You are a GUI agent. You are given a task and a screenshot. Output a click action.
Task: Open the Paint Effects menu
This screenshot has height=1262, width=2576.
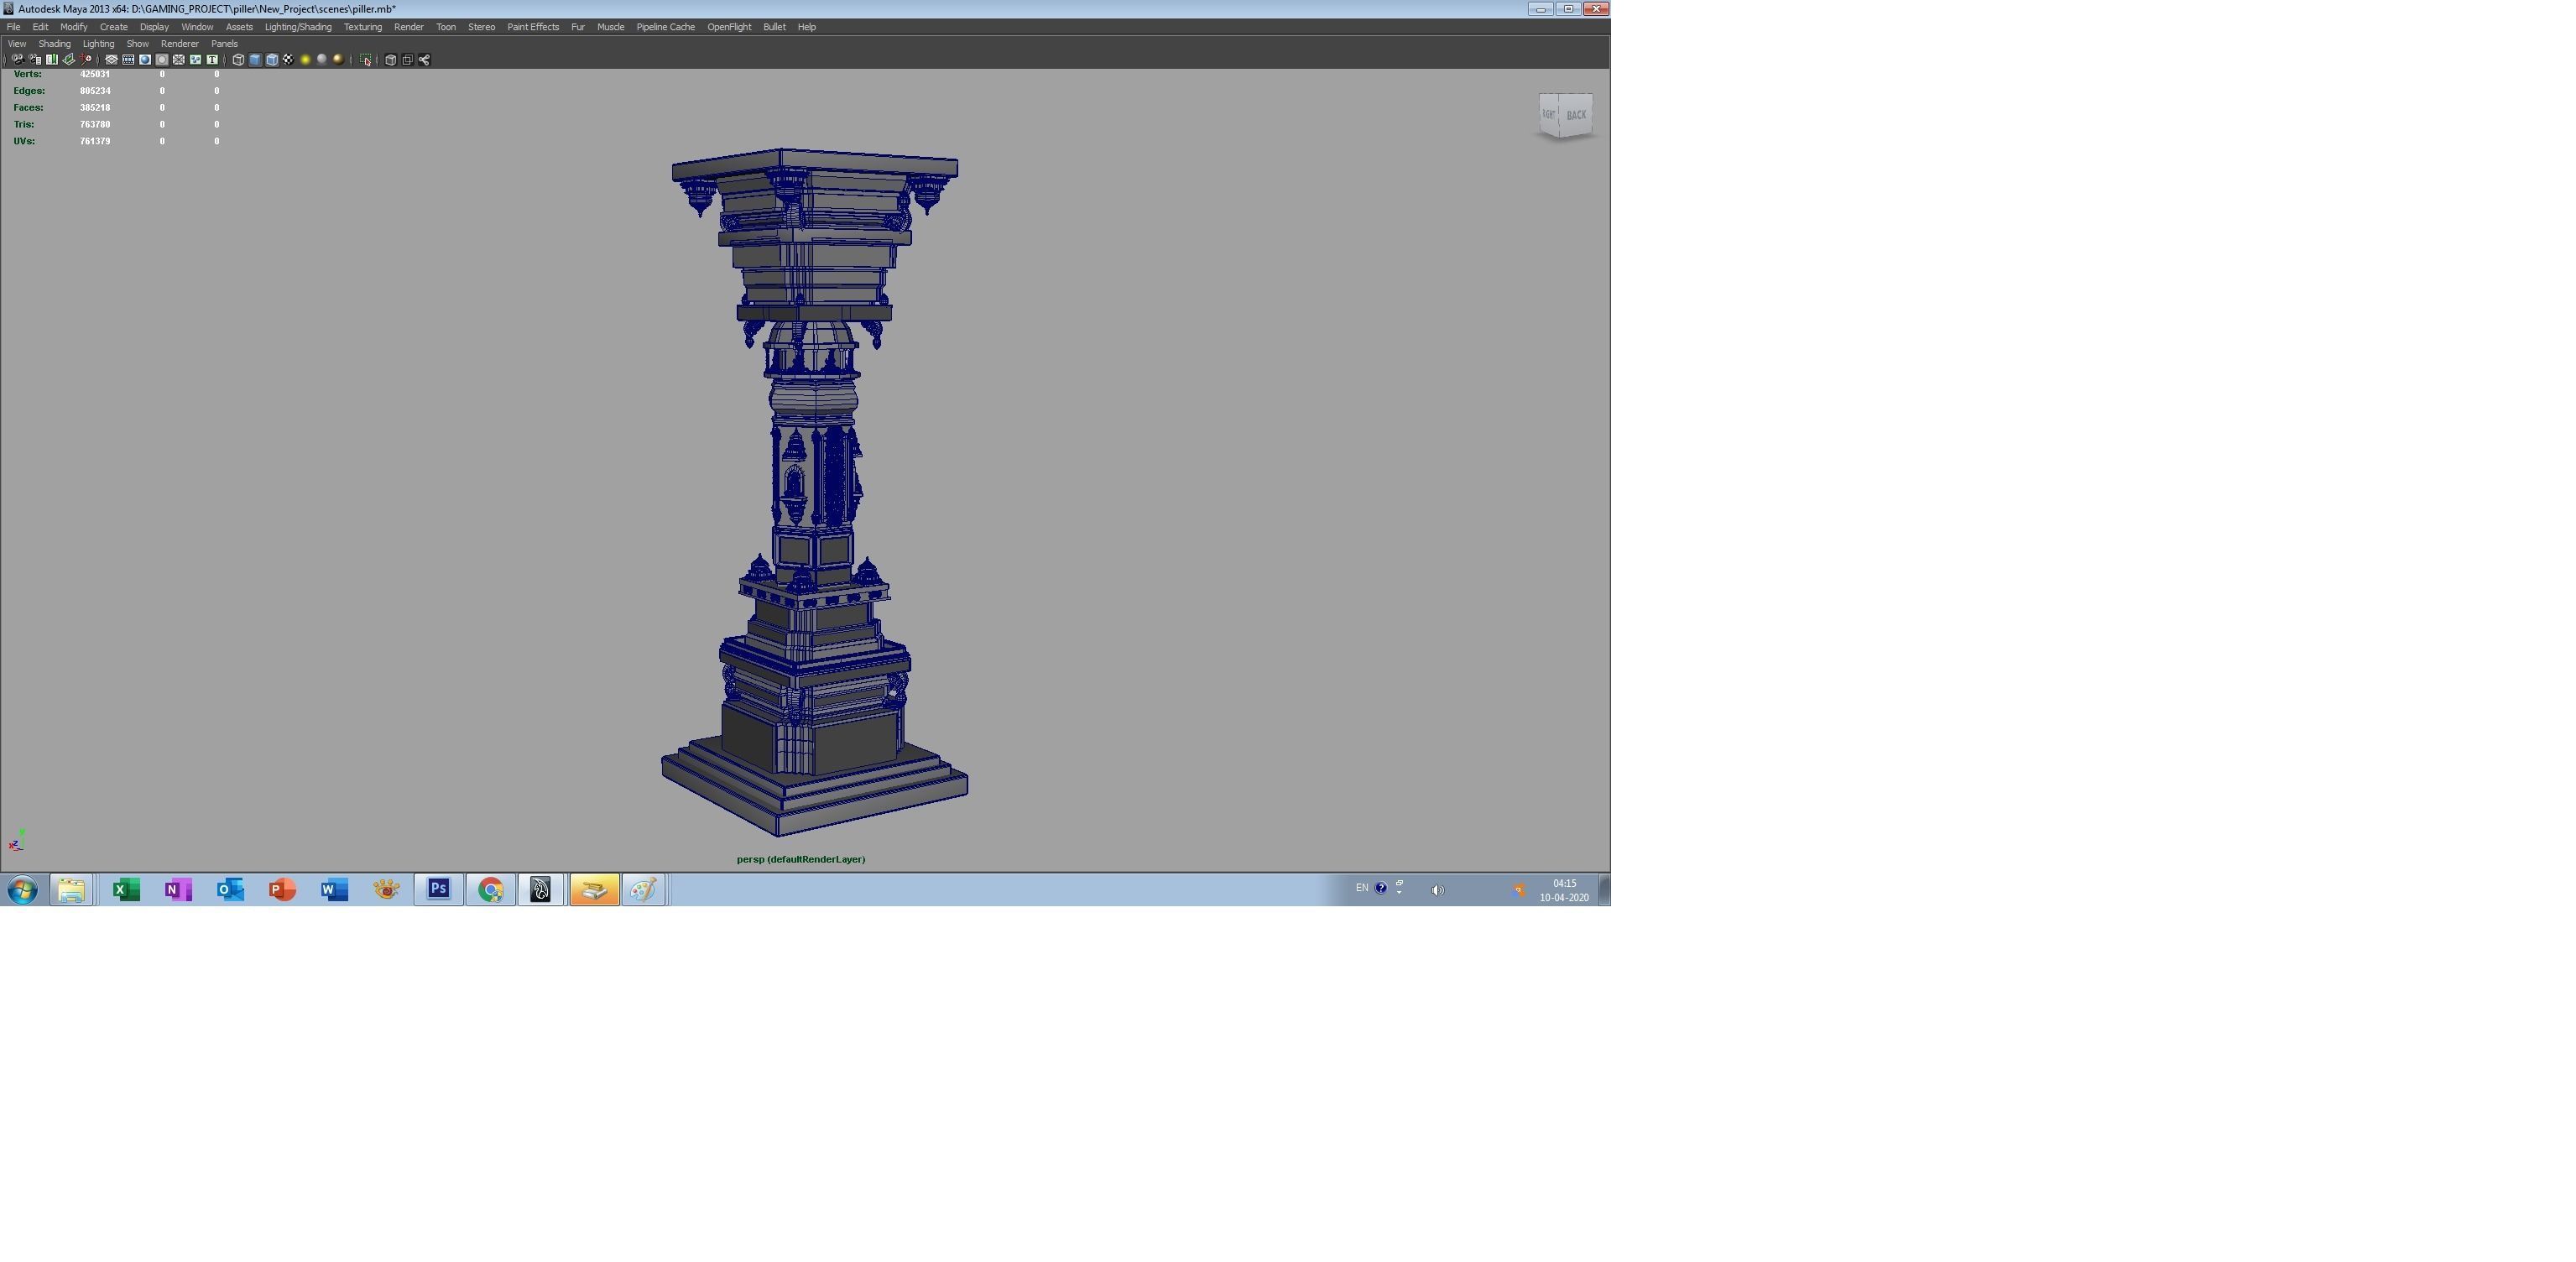point(533,27)
